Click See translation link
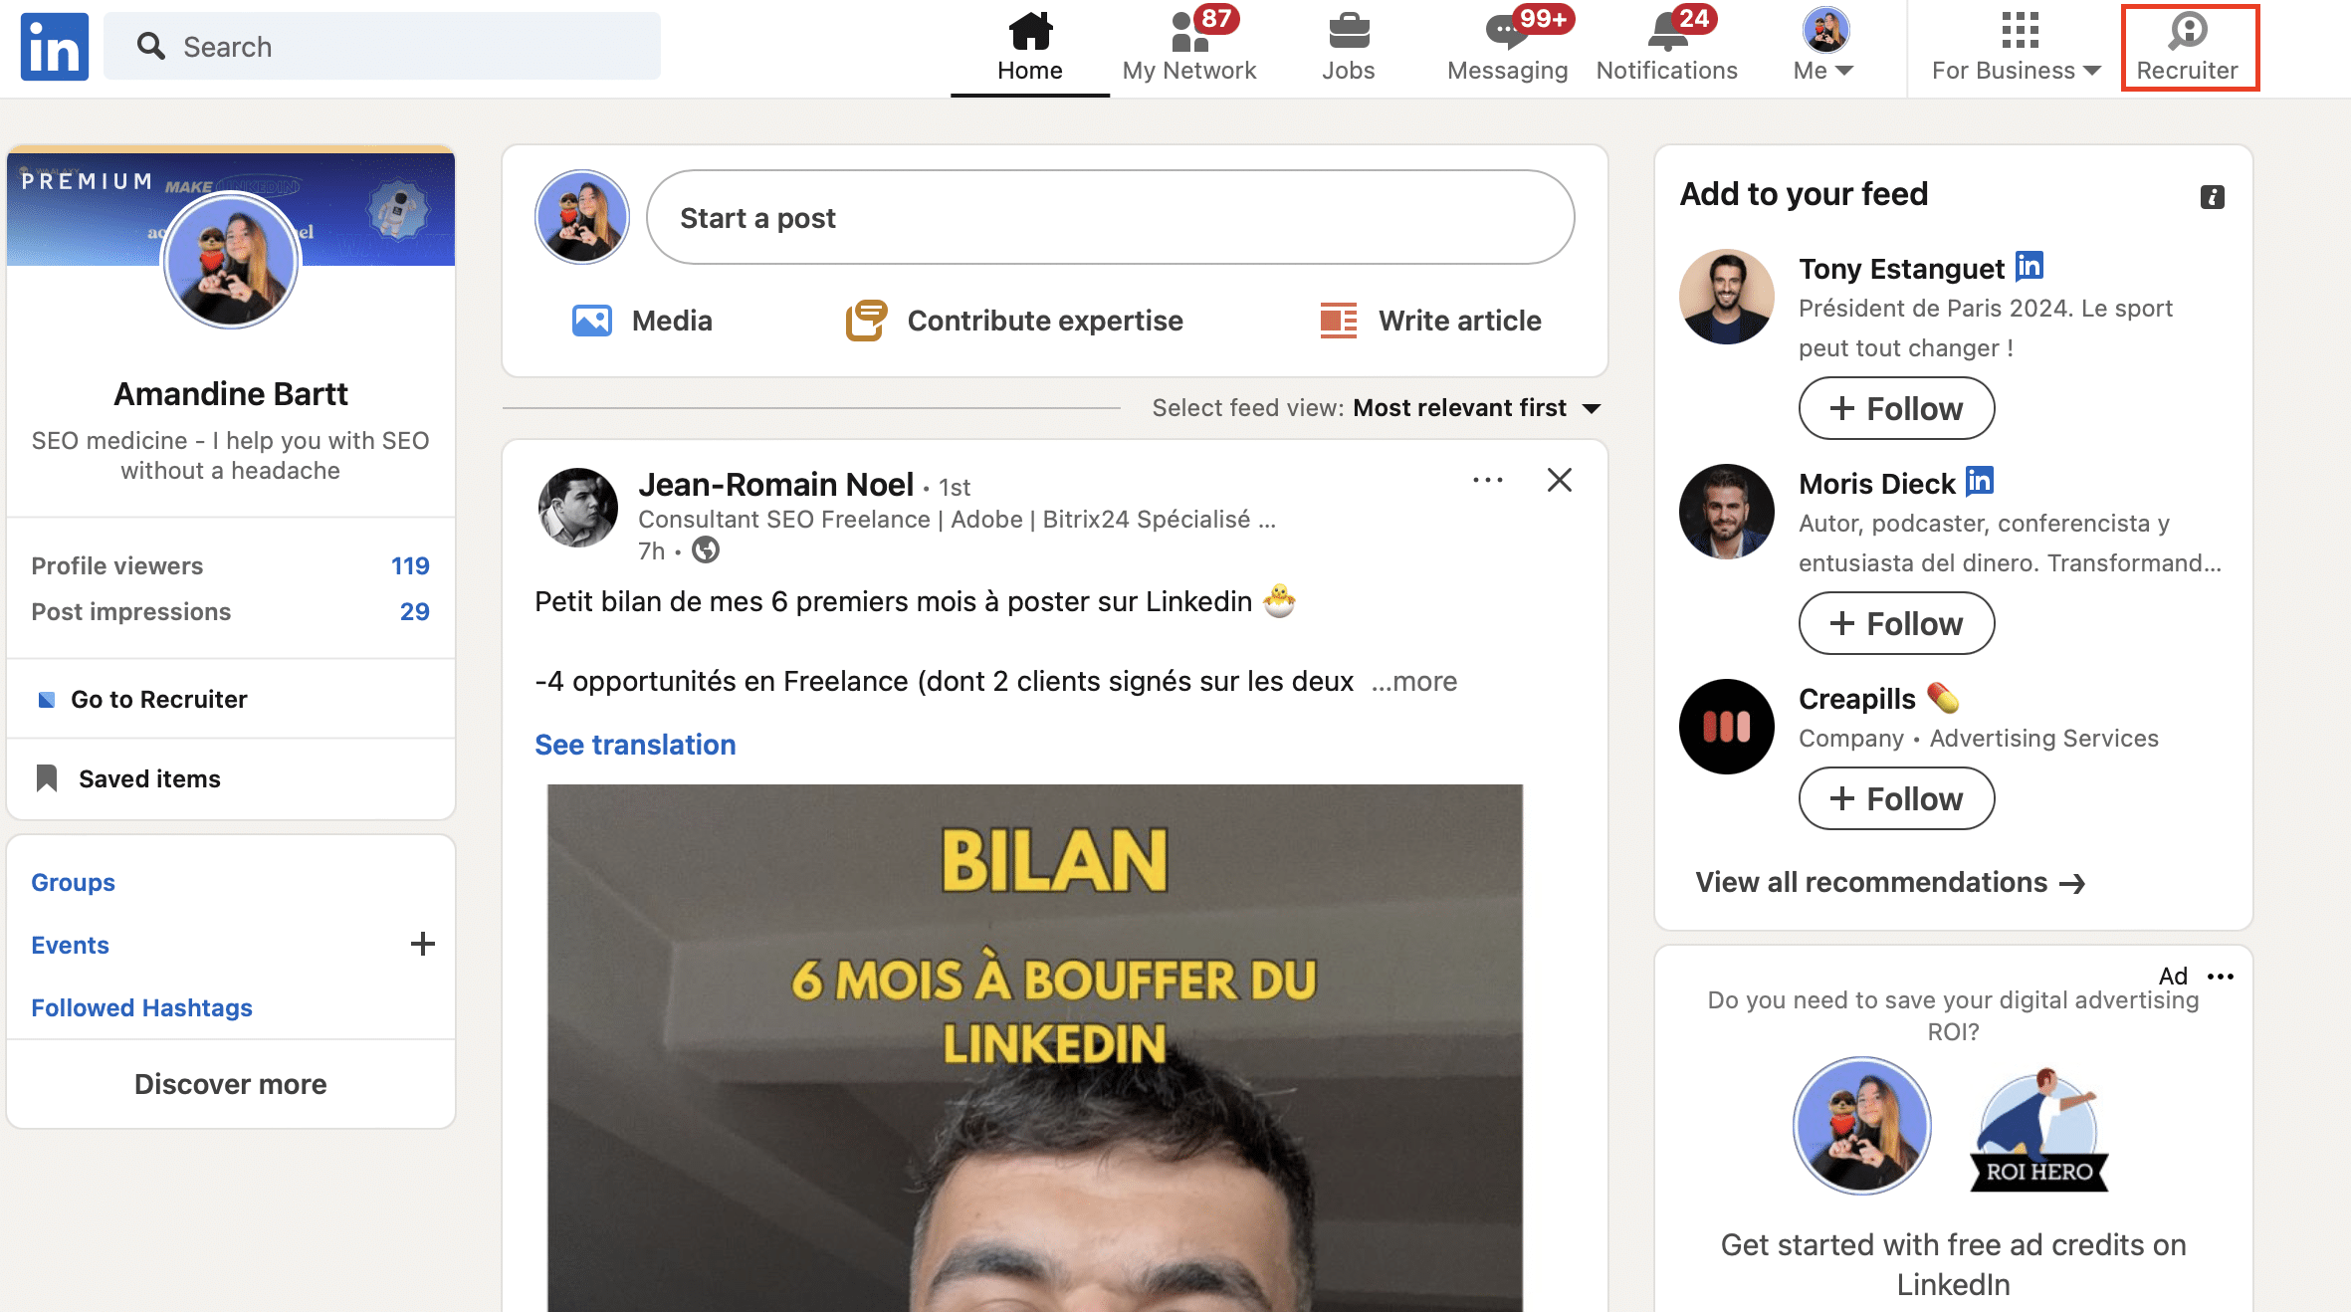Screen dimensions: 2351x1312 (x=635, y=744)
